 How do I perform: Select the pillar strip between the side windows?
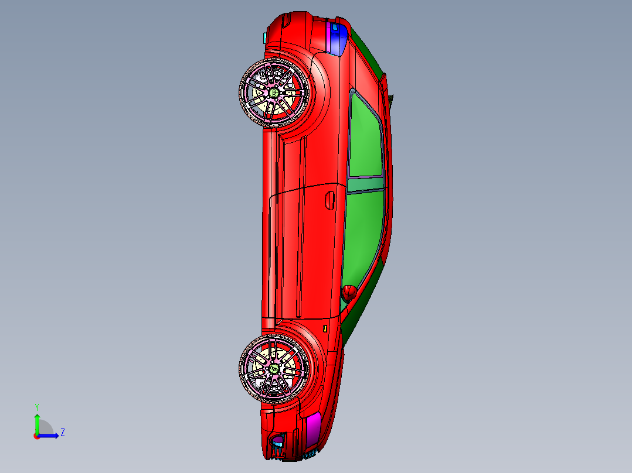click(365, 184)
